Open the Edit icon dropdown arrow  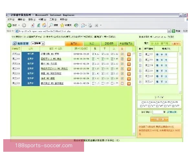pos(101,25)
